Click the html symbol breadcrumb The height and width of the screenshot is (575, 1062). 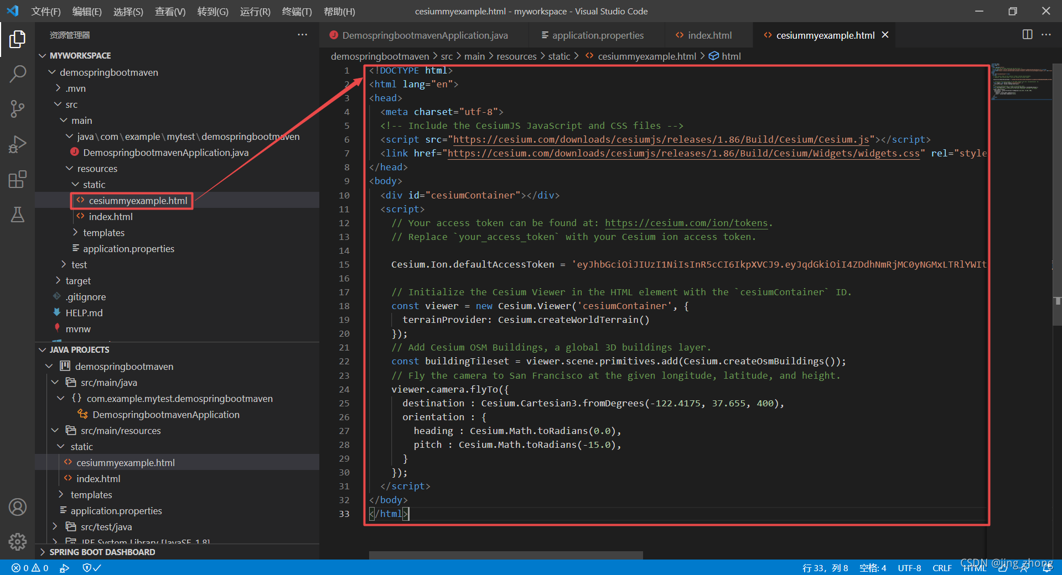point(725,56)
